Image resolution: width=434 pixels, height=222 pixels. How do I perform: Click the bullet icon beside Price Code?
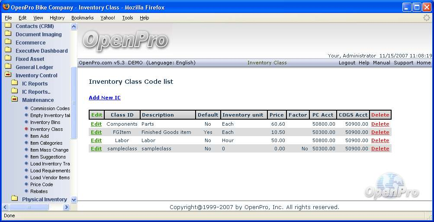pos(26,184)
